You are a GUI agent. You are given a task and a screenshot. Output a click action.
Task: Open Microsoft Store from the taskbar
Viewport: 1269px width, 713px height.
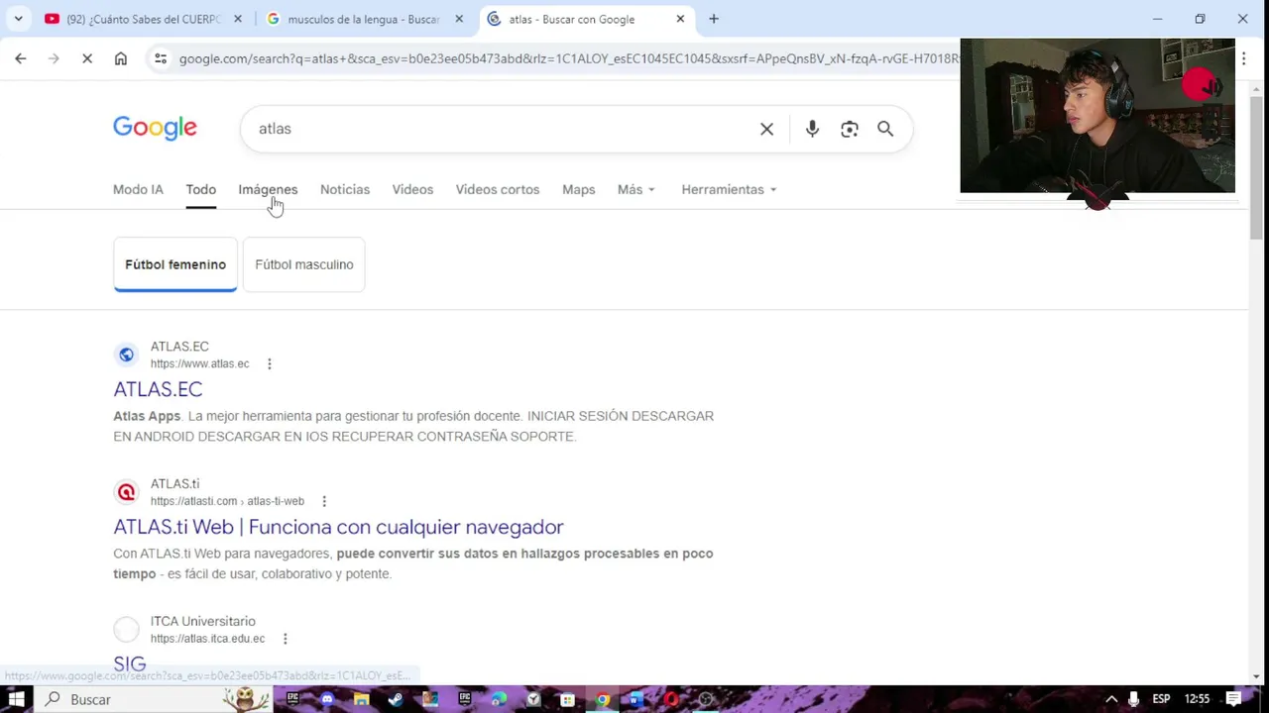point(567,699)
